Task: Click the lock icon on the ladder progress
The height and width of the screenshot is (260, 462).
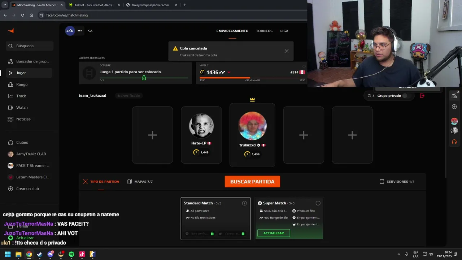Action: [x=144, y=78]
